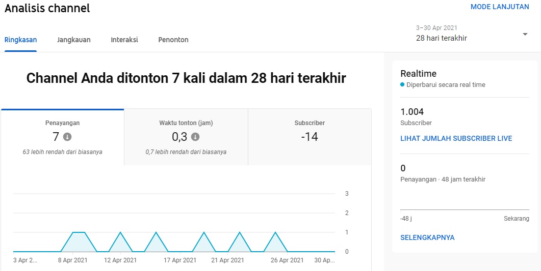Click the Sekarang label on realtime chart
This screenshot has width=541, height=271.
coord(517,219)
